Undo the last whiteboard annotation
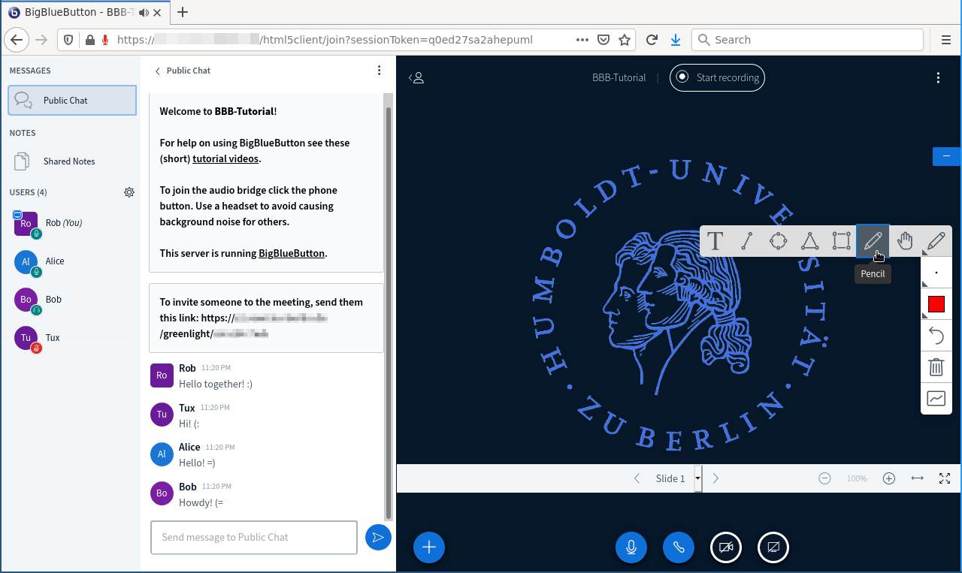The width and height of the screenshot is (962, 573). [936, 336]
